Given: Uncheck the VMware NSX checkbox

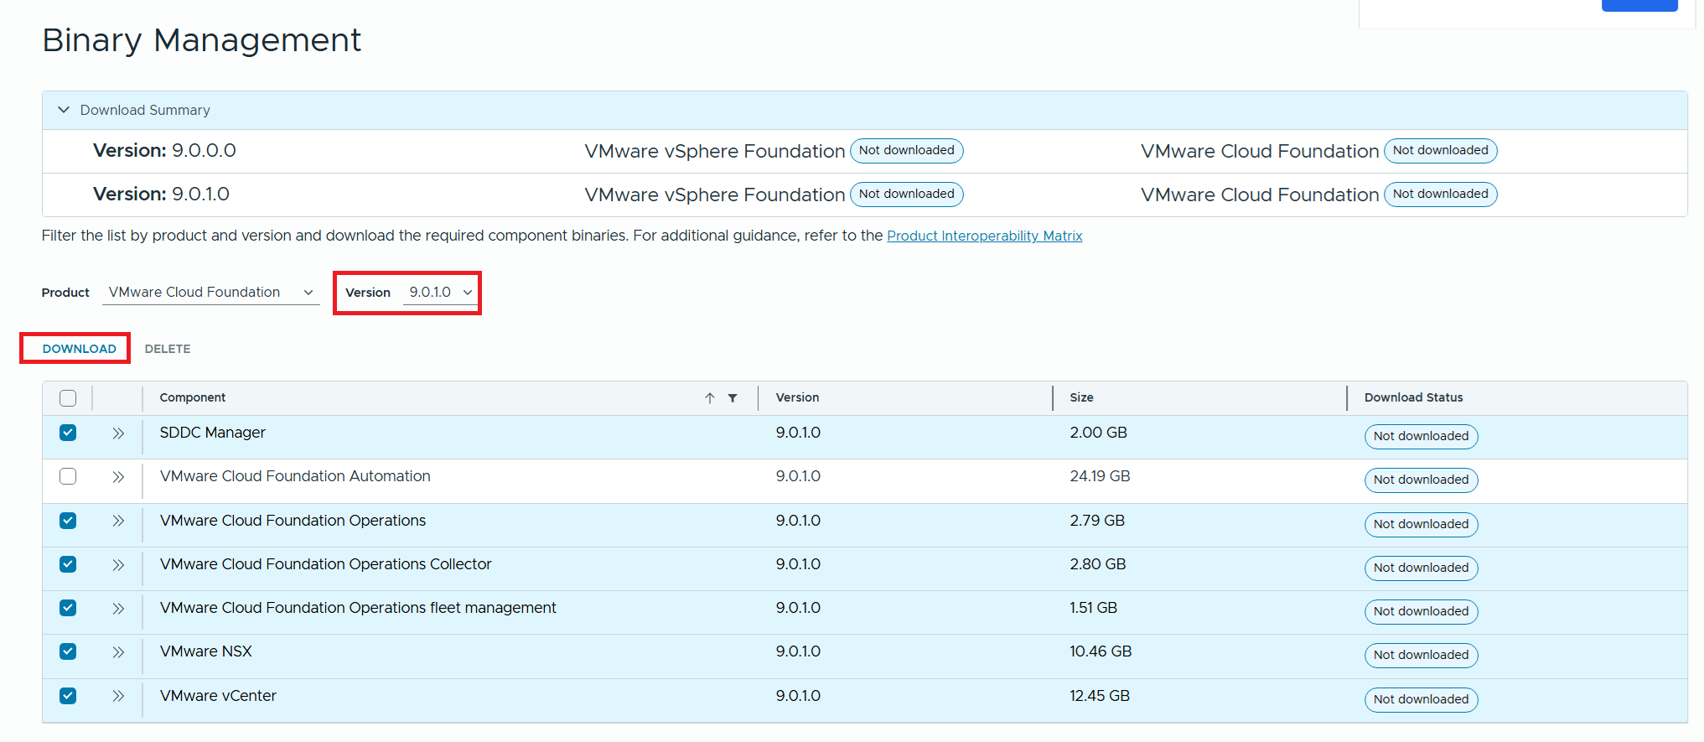Looking at the screenshot, I should pyautogui.click(x=68, y=651).
